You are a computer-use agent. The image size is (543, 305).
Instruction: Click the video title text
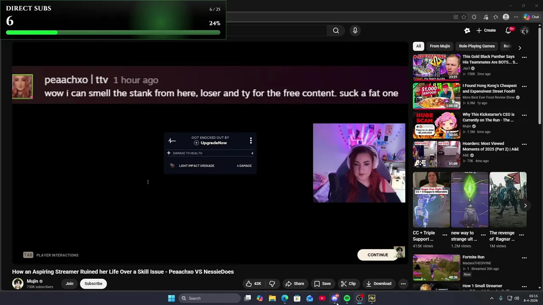(x=123, y=272)
